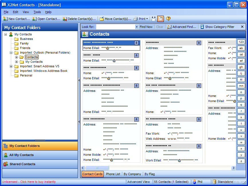248x186 pixels.
Task: Click the All My Contacts navigation button
Action: point(40,155)
